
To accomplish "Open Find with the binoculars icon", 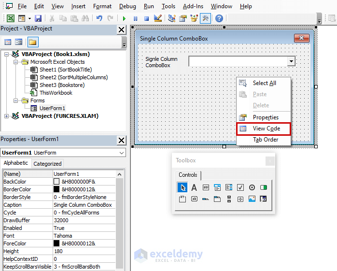I will coord(85,18).
